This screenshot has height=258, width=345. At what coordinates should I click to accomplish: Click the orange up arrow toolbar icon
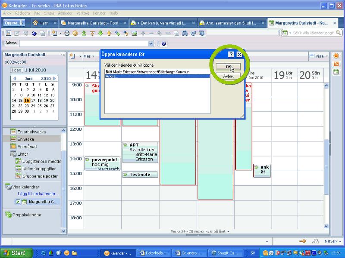click(109, 34)
